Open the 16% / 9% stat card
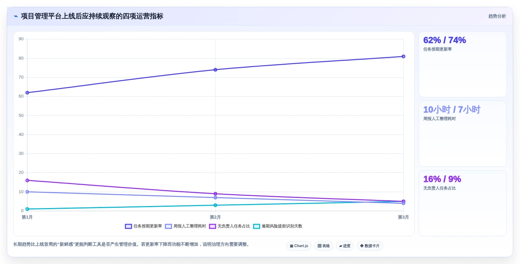Viewport: 520px width, 264px height. click(x=463, y=203)
